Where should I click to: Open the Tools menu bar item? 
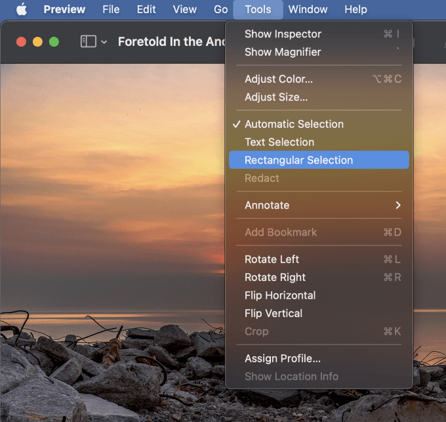[x=258, y=9]
